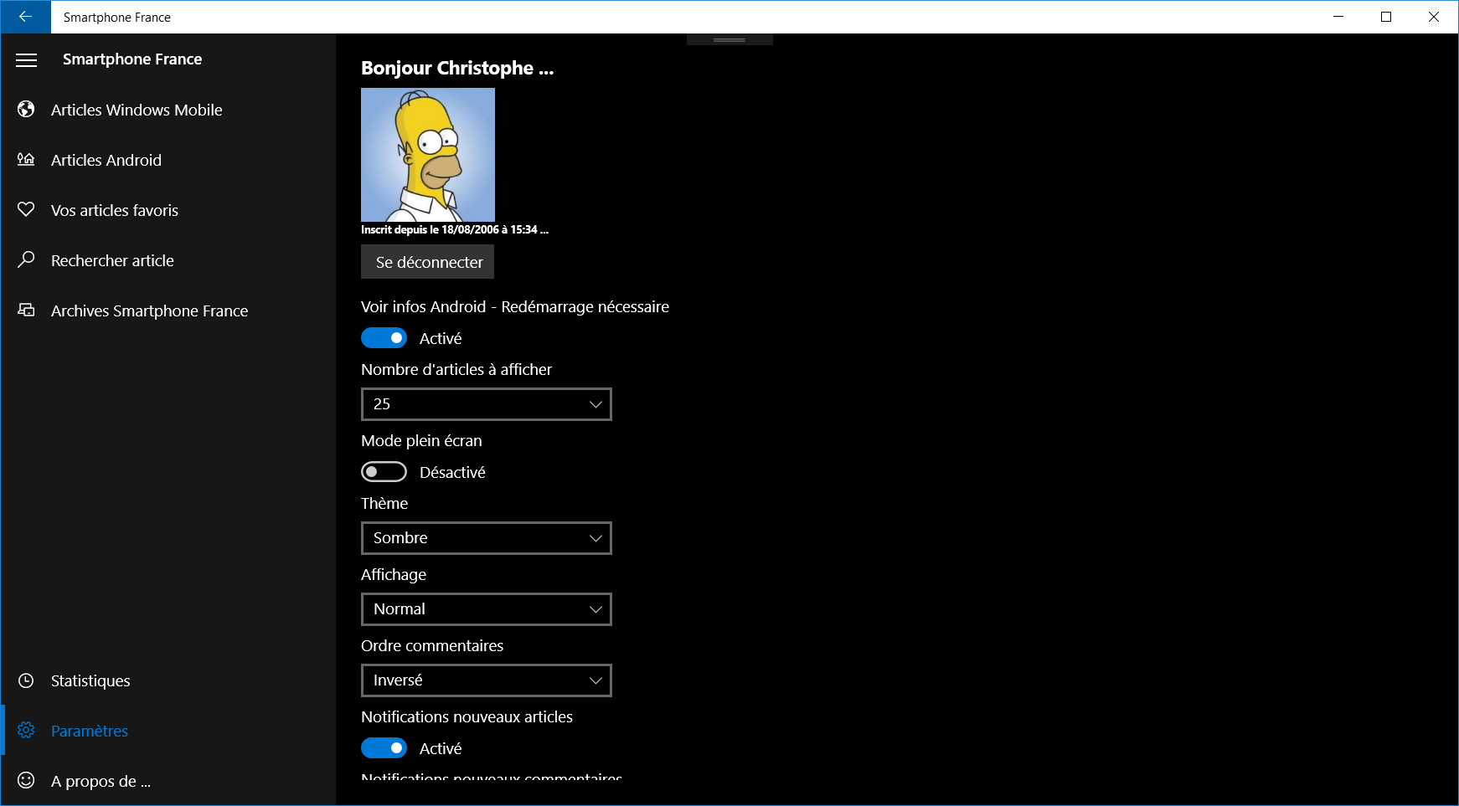Open the Thème dropdown showing Sombre
This screenshot has width=1459, height=806.
pos(487,538)
